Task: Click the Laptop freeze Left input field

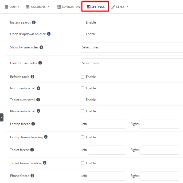Action: pos(107,124)
